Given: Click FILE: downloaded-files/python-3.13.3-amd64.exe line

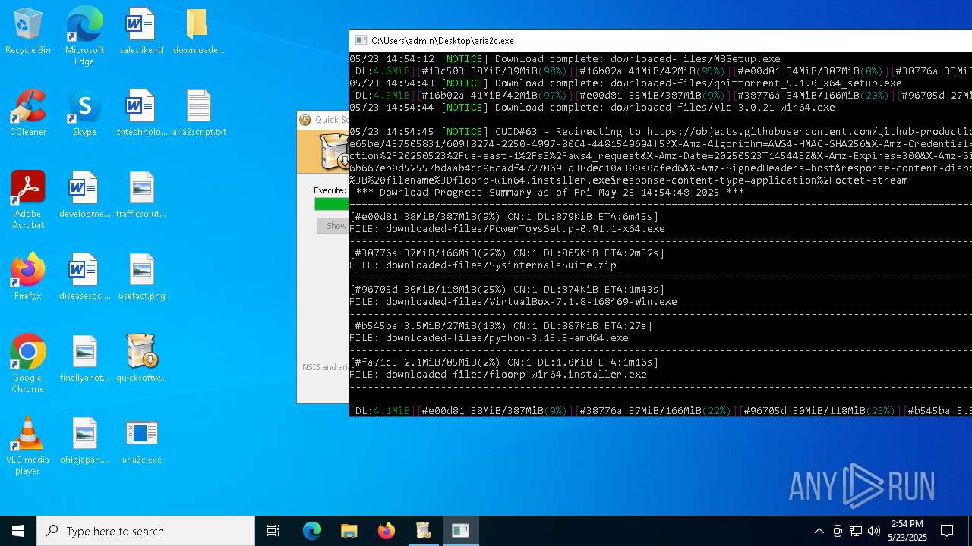Looking at the screenshot, I should pyautogui.click(x=488, y=337).
